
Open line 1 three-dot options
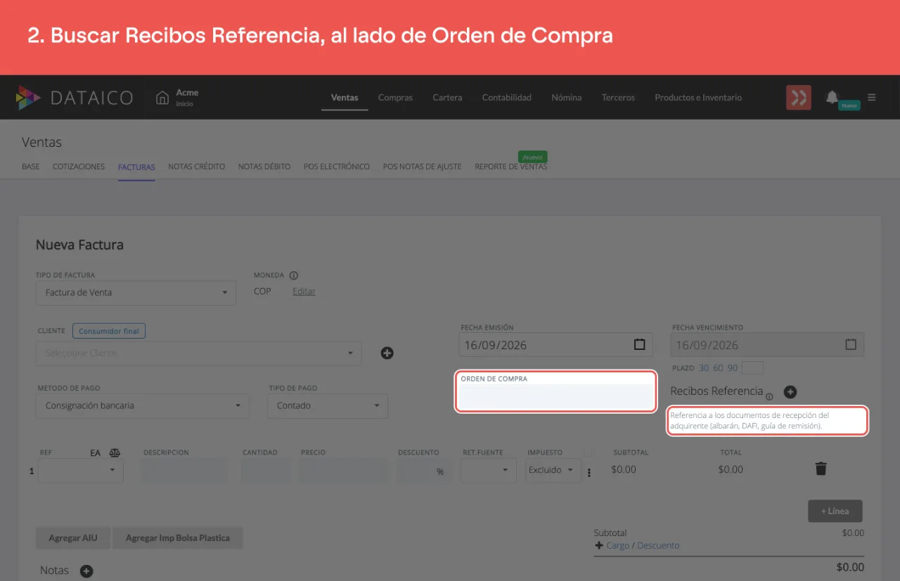click(x=589, y=472)
